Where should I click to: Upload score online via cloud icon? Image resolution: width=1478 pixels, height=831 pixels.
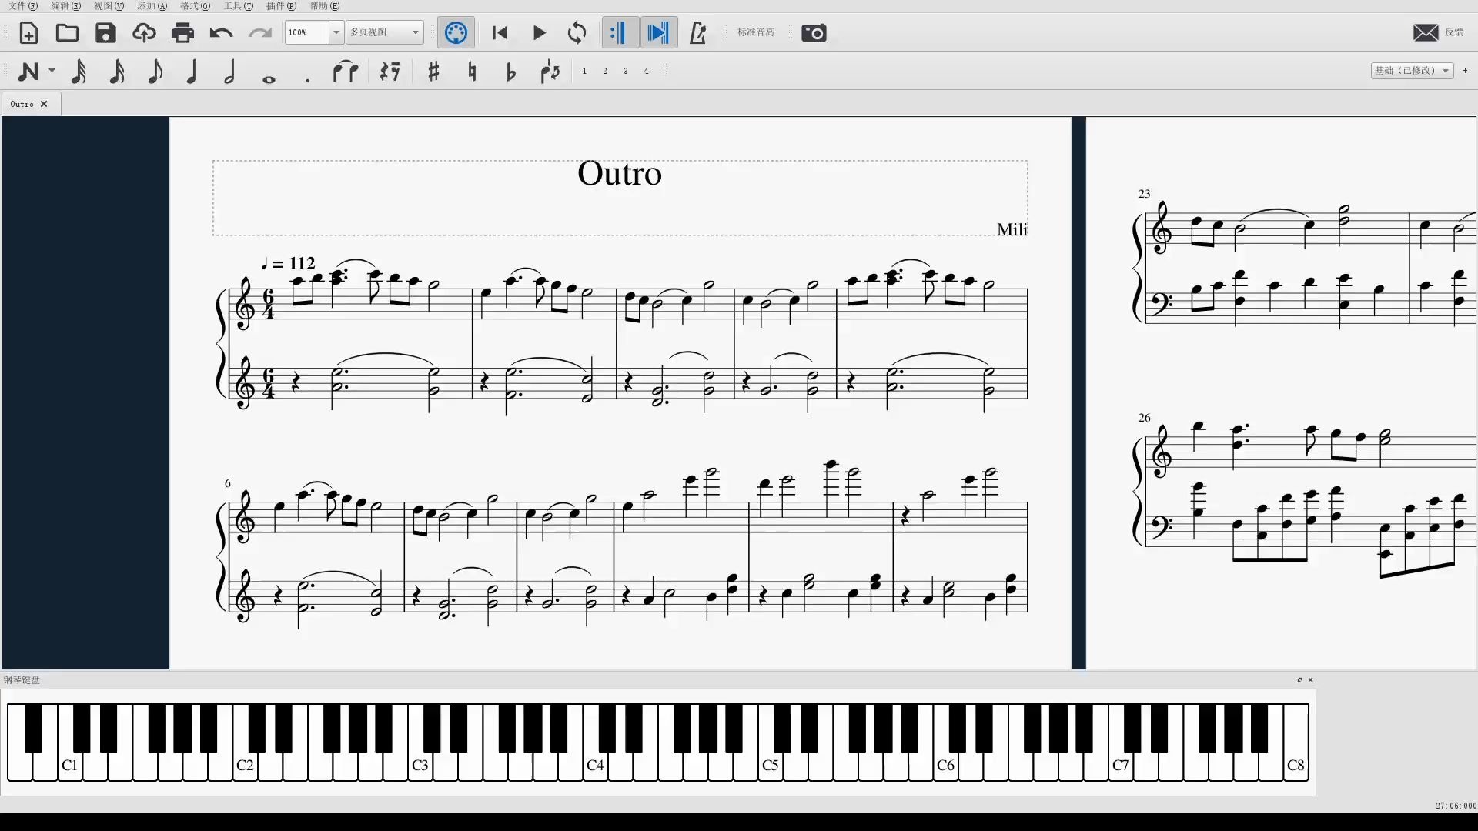144,33
